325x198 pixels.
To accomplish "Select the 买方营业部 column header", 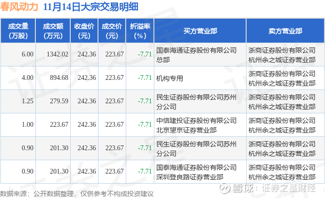I will 200,31.
